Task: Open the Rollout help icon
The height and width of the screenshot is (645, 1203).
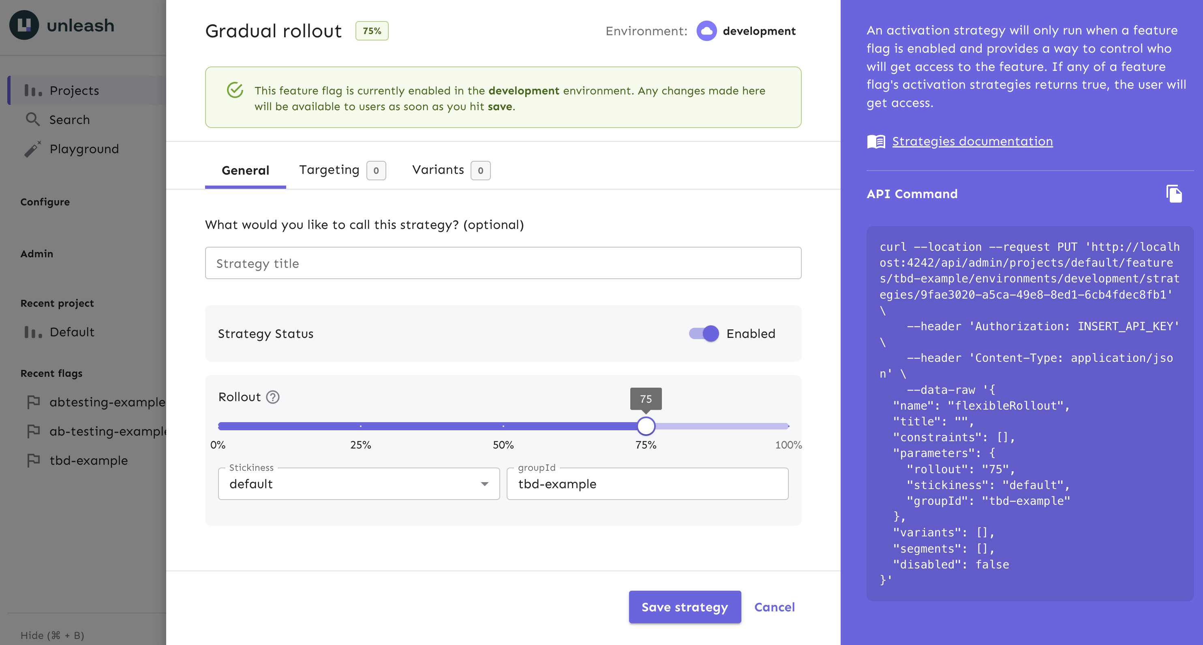Action: (x=273, y=397)
